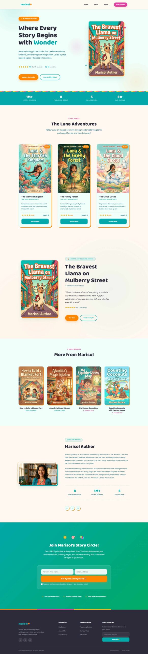Click the Free Activity! header button
The height and width of the screenshot is (654, 148).
click(121, 5)
